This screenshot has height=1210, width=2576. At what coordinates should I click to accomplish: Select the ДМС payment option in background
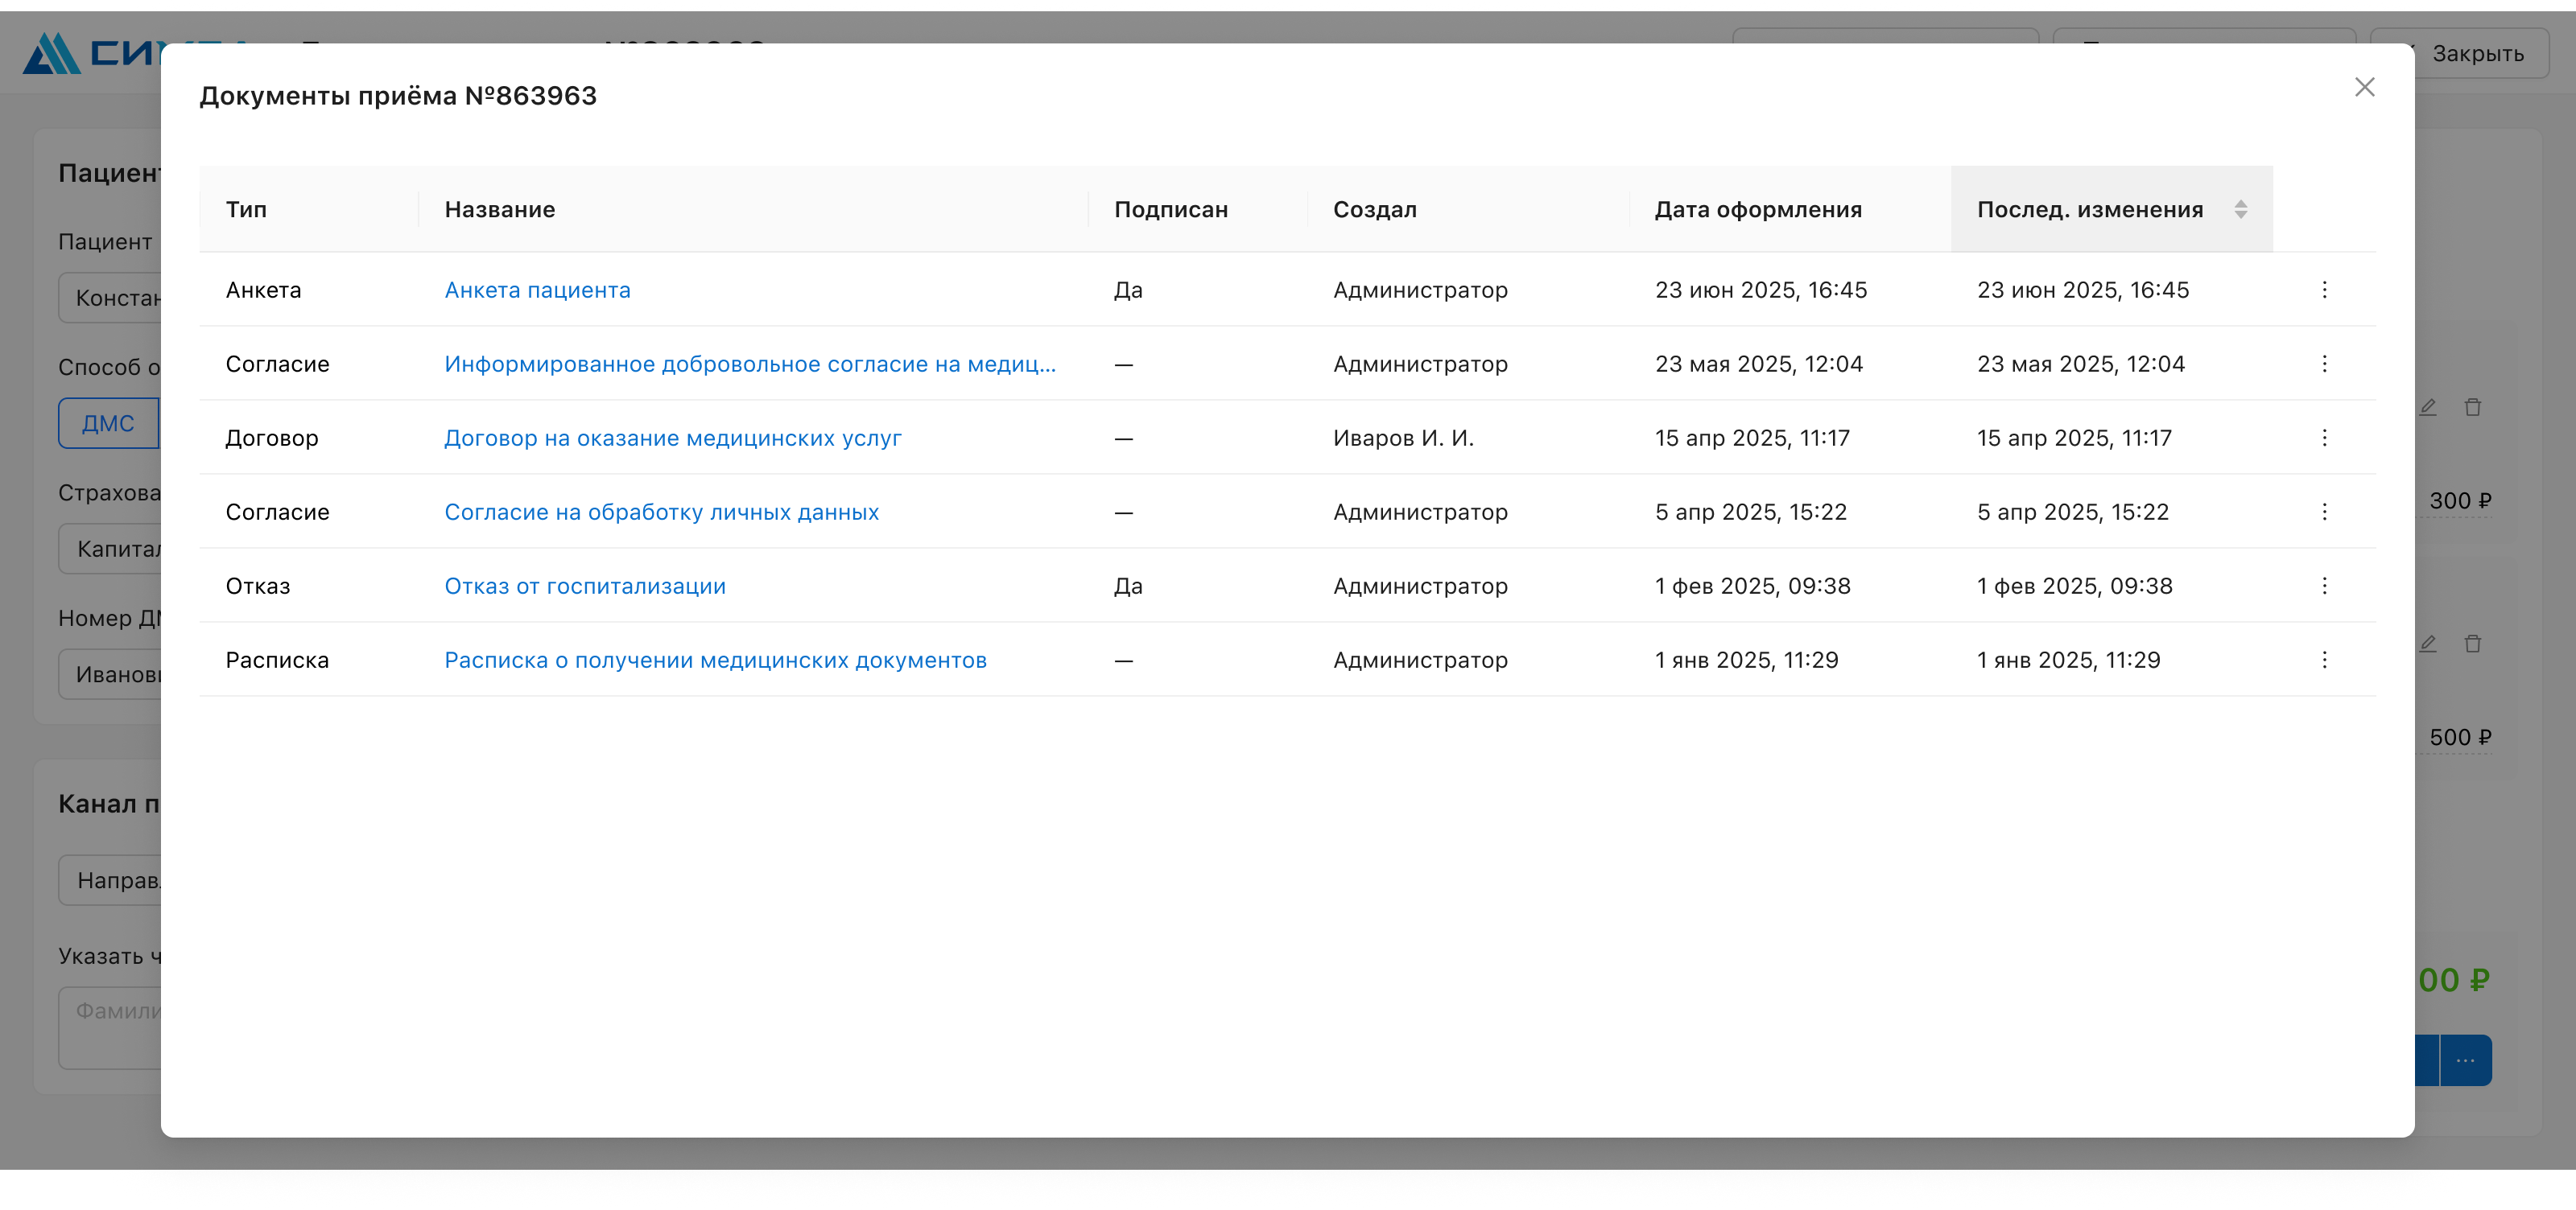click(x=109, y=422)
